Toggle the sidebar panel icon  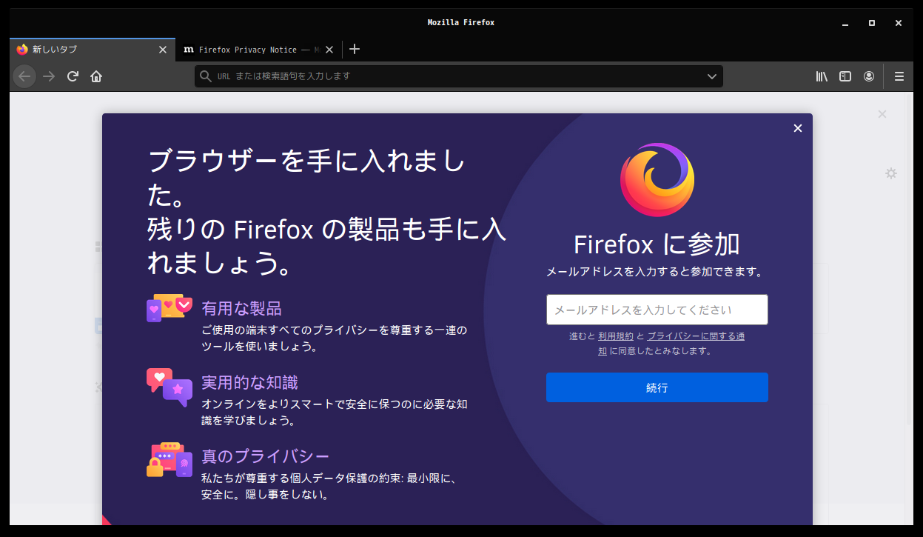point(845,76)
